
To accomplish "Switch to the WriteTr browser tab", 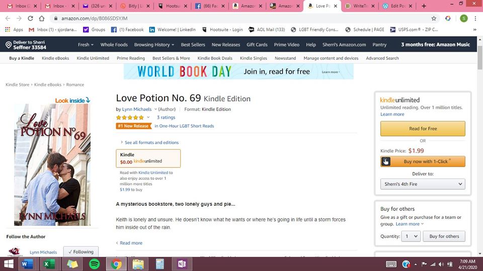I will click(x=360, y=6).
